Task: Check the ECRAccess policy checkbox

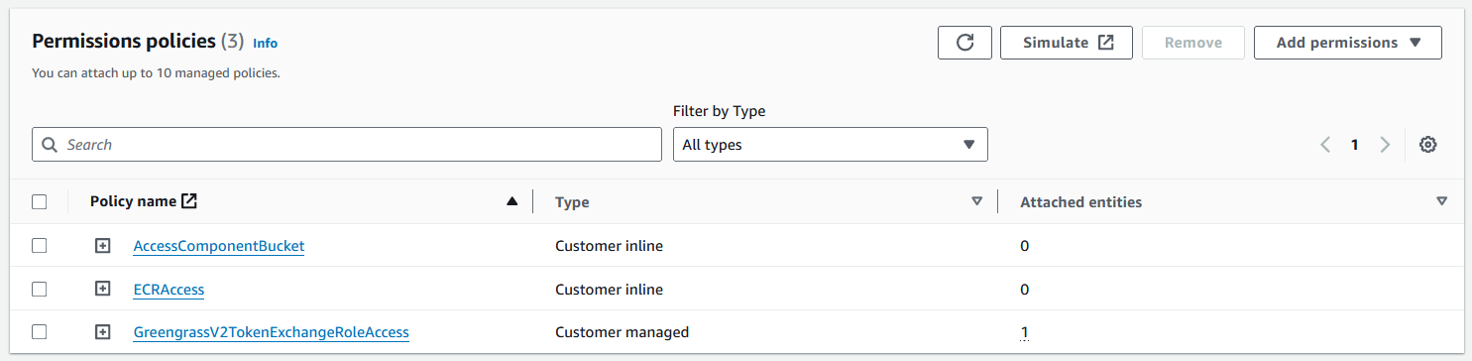Action: coord(40,290)
